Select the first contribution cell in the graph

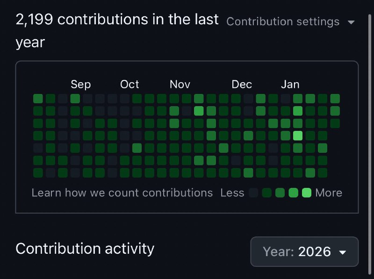38,99
